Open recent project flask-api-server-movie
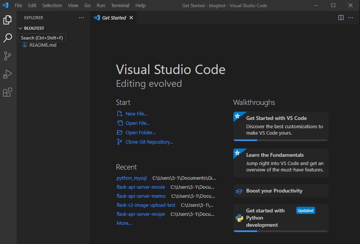Viewport: 360px width, 244px height. [x=141, y=187]
